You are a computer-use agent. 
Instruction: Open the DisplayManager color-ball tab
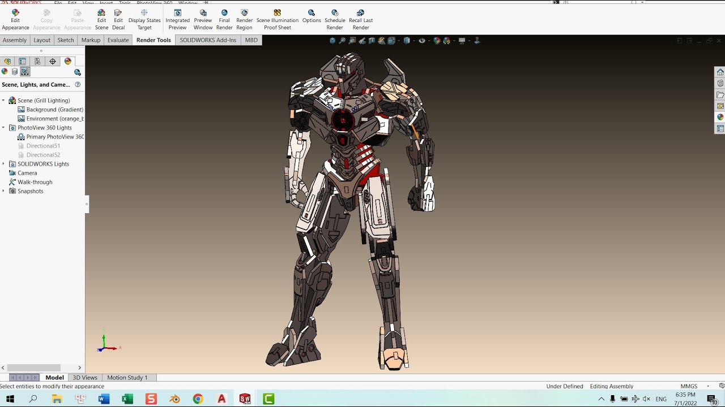pyautogui.click(x=68, y=62)
